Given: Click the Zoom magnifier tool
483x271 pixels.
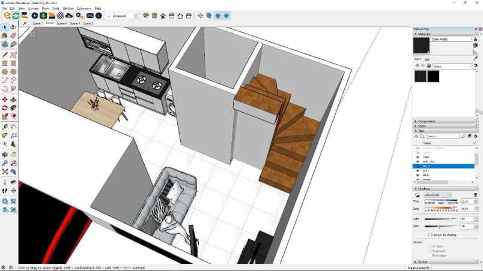Looking at the screenshot, I should [5, 163].
